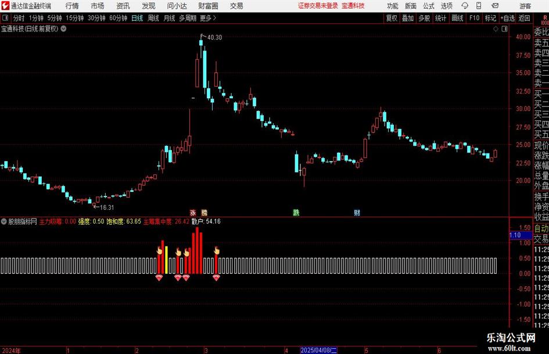
Task: Click the 返回 button
Action: pyautogui.click(x=524, y=18)
